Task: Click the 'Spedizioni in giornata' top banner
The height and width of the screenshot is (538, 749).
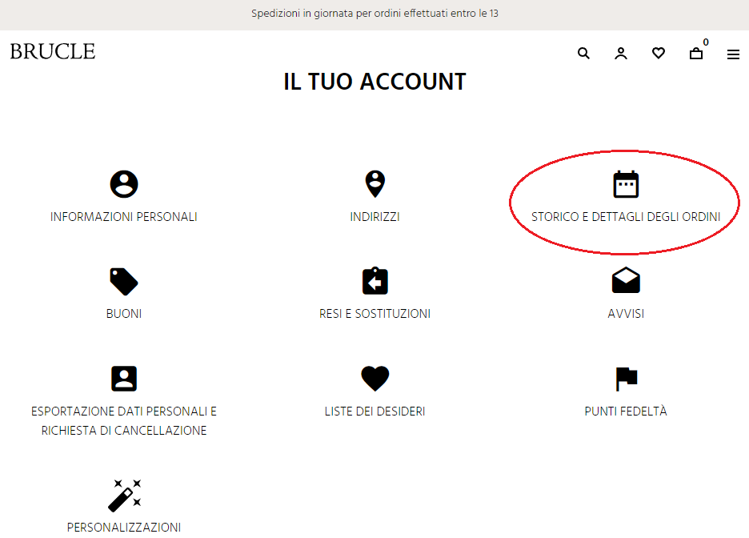Action: point(374,14)
